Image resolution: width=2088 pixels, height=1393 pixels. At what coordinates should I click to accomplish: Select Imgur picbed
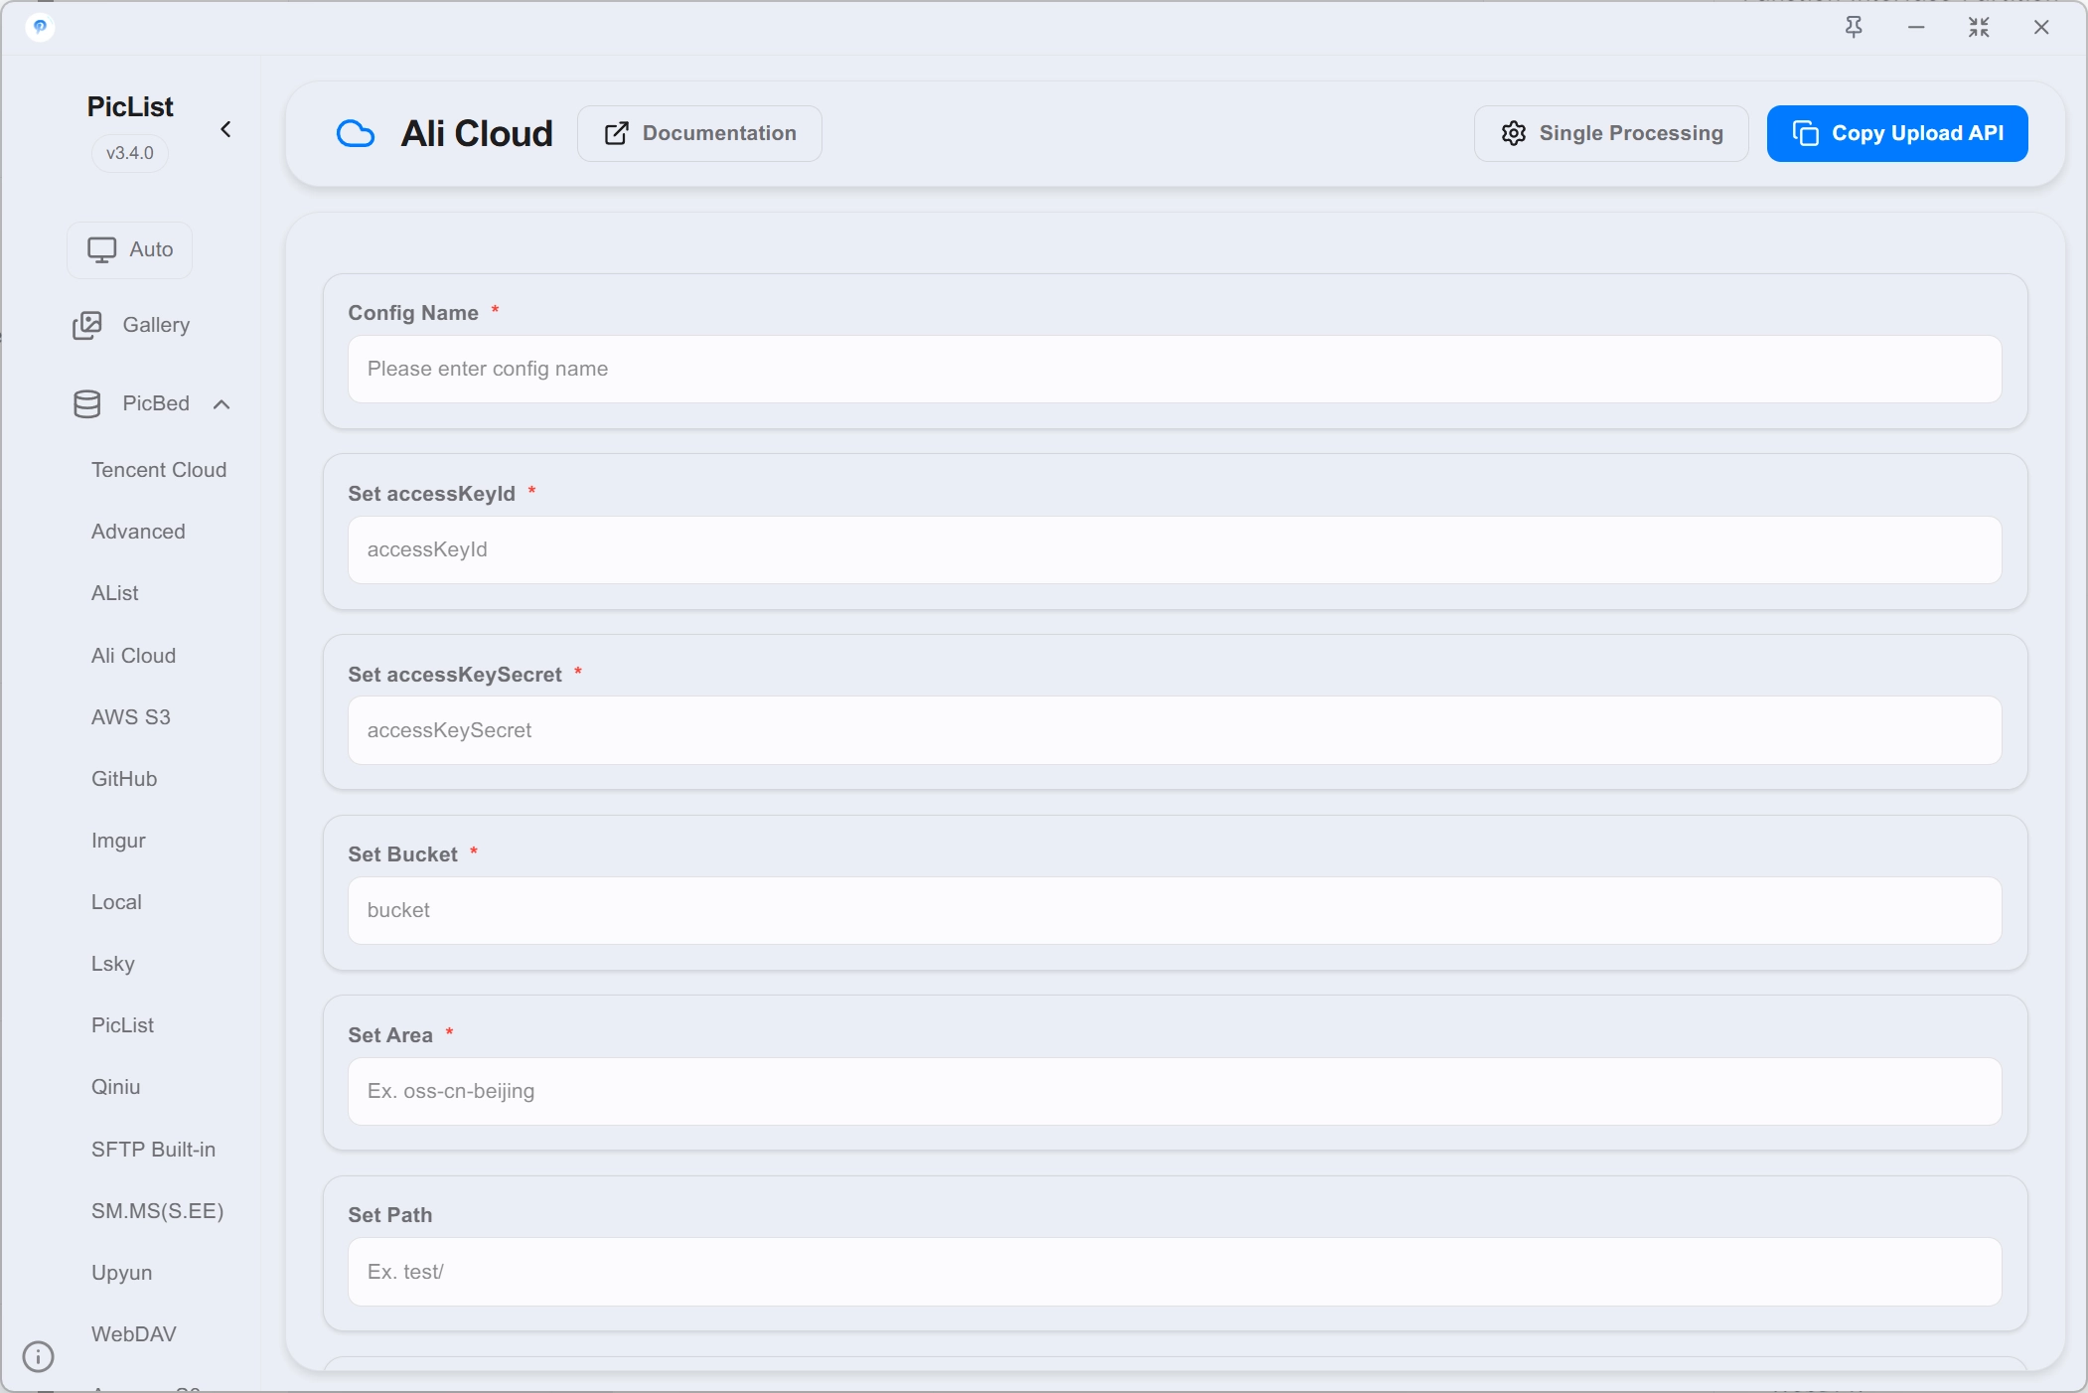[x=118, y=841]
